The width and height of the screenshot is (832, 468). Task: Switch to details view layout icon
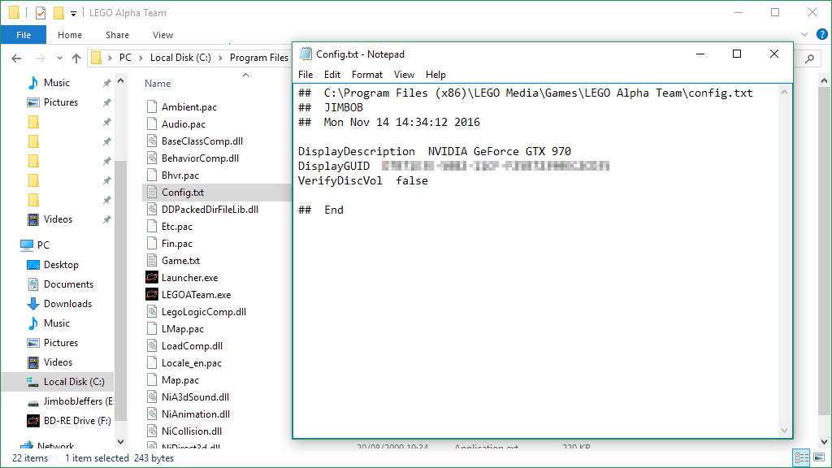802,457
